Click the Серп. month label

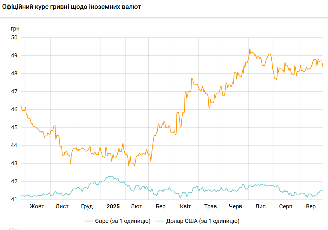click(286, 207)
